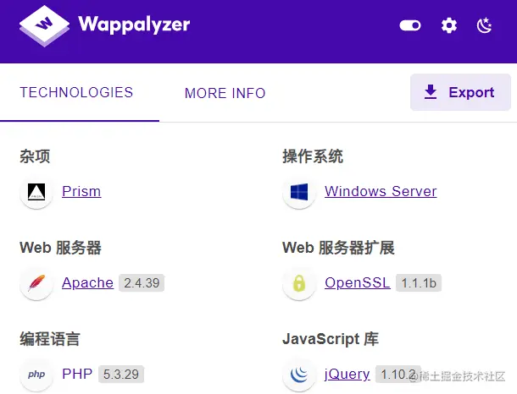The width and height of the screenshot is (517, 394).
Task: Click the PHP technology name
Action: coord(77,374)
